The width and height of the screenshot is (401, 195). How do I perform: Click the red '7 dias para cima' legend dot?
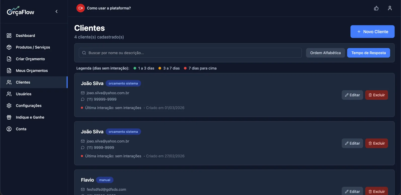point(185,68)
